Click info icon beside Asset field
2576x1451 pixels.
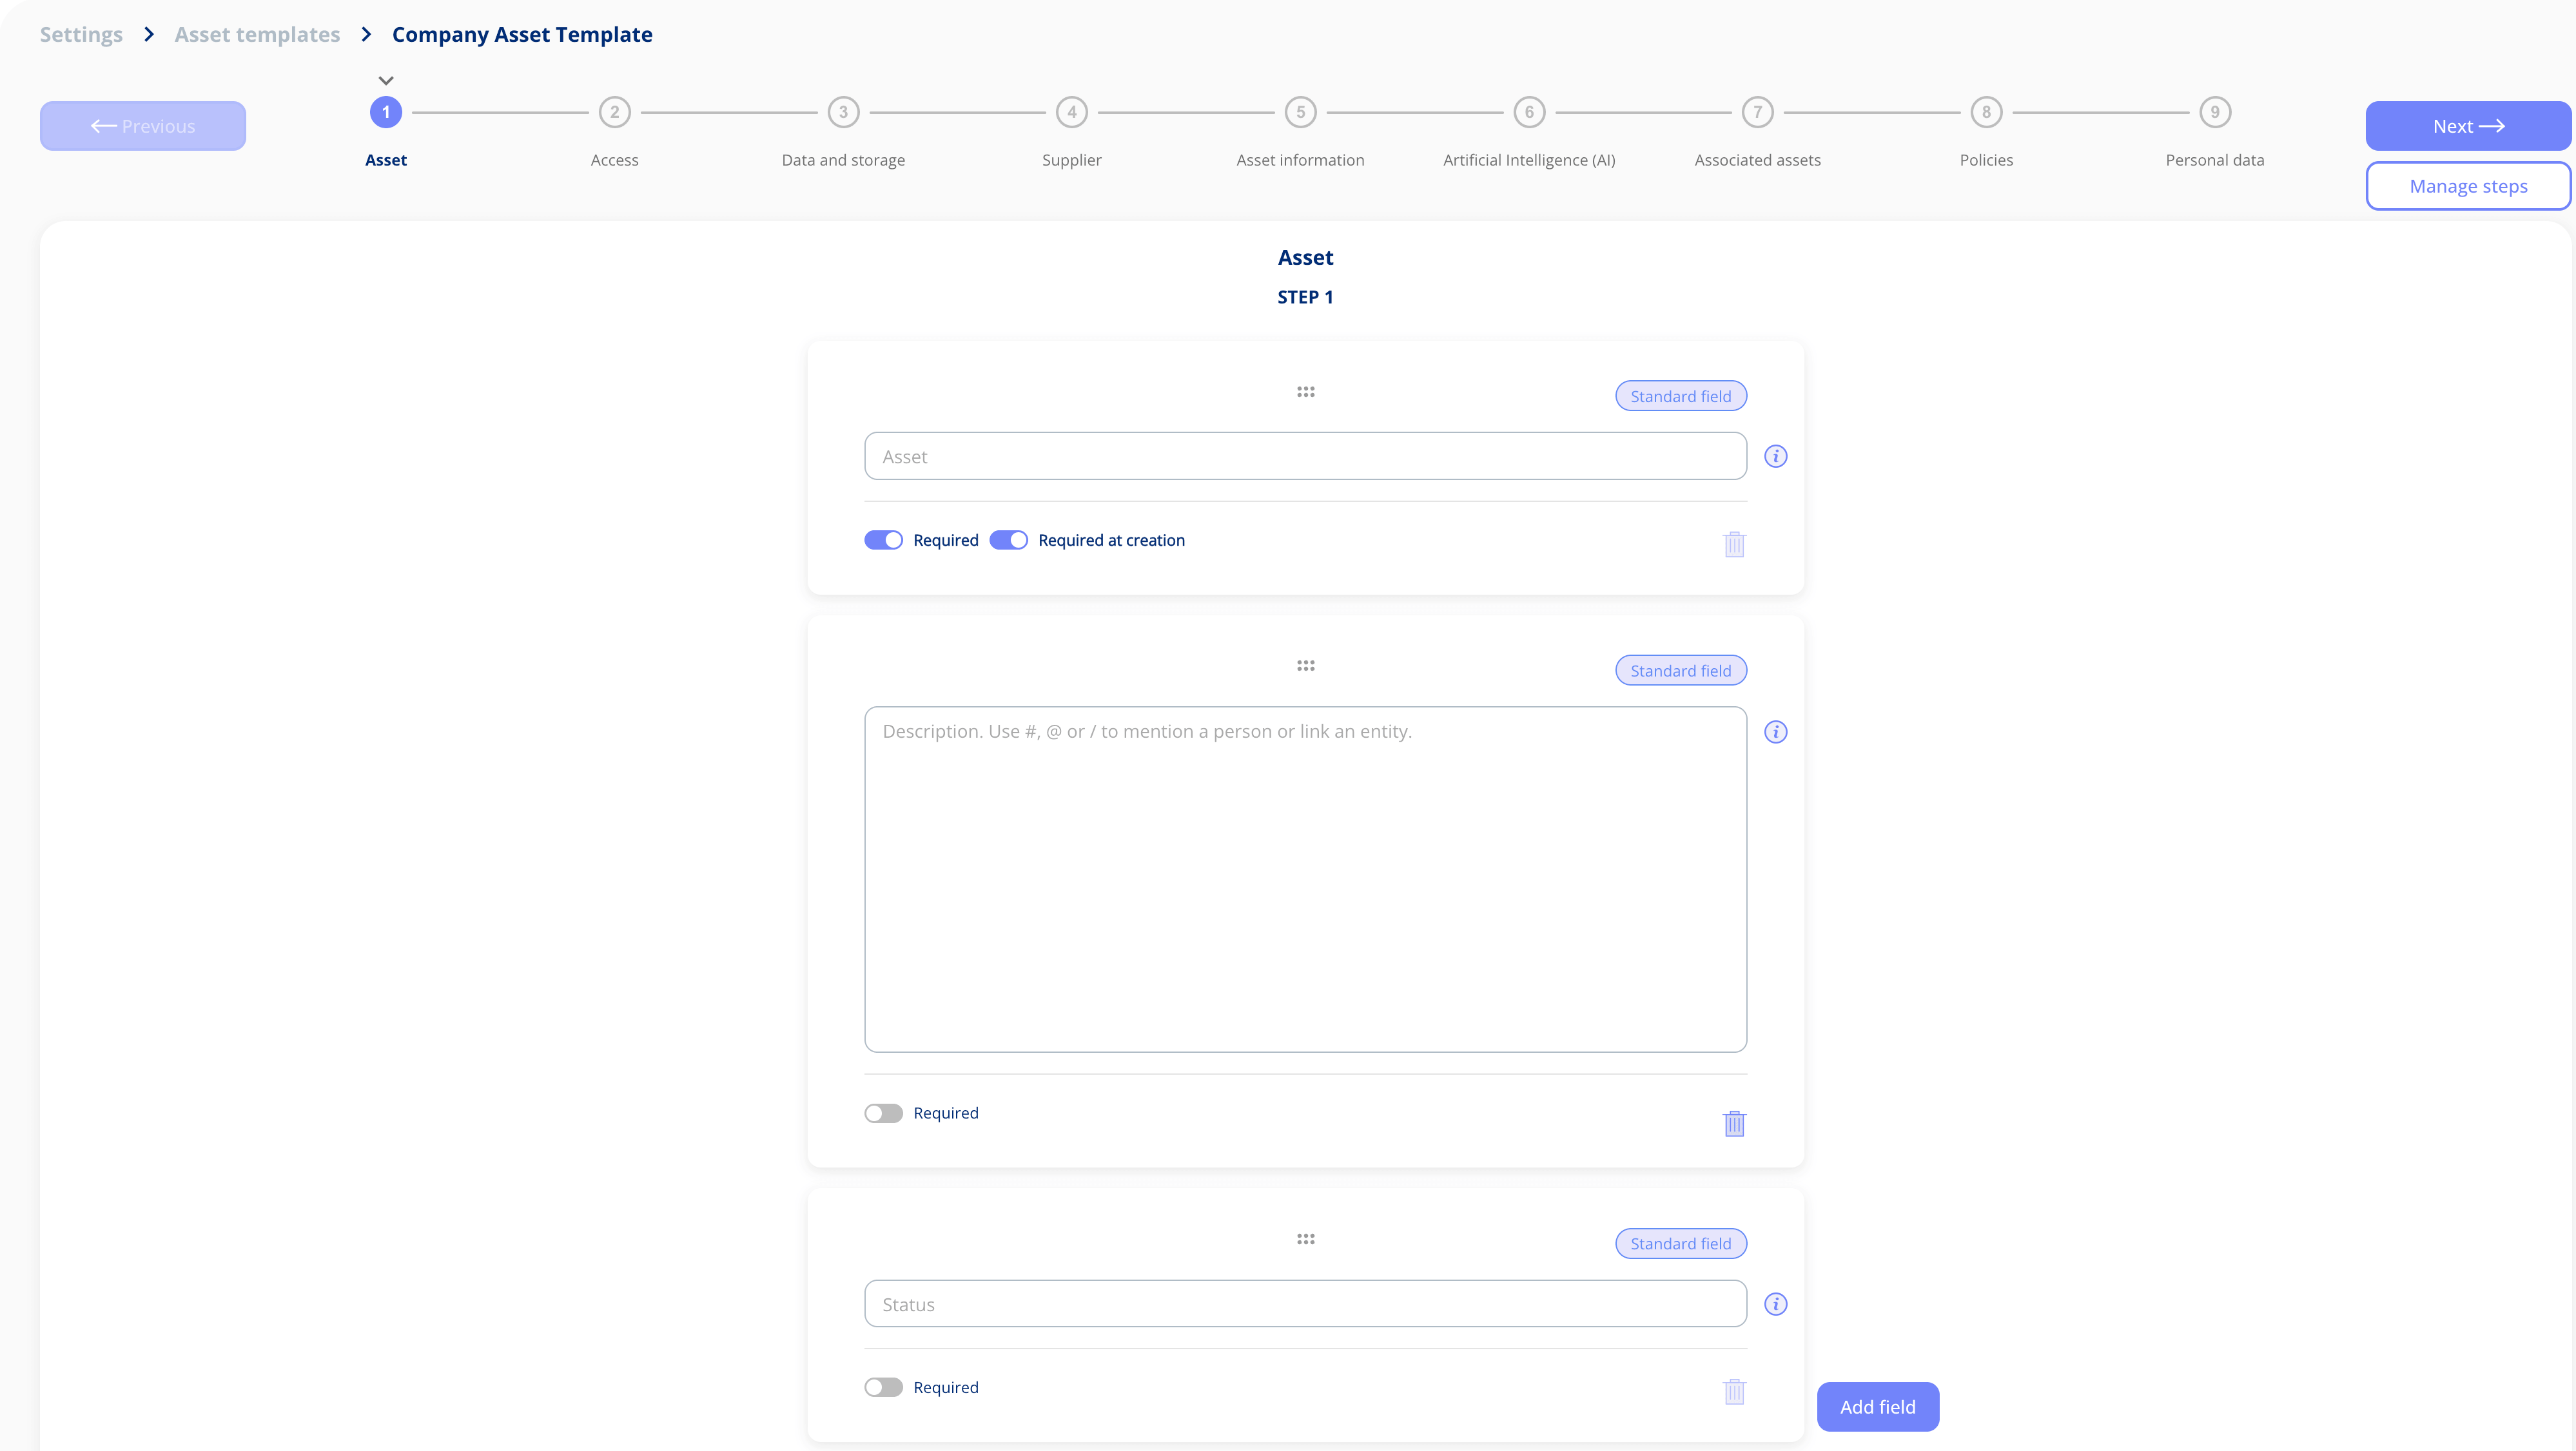pyautogui.click(x=1775, y=457)
